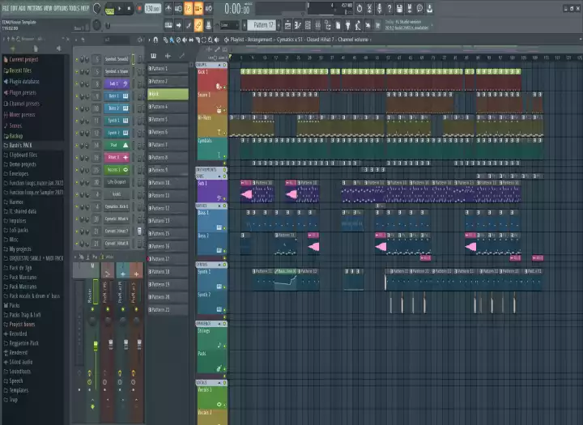This screenshot has width=583, height=425.
Task: Open the HELP menu
Action: 85,8
